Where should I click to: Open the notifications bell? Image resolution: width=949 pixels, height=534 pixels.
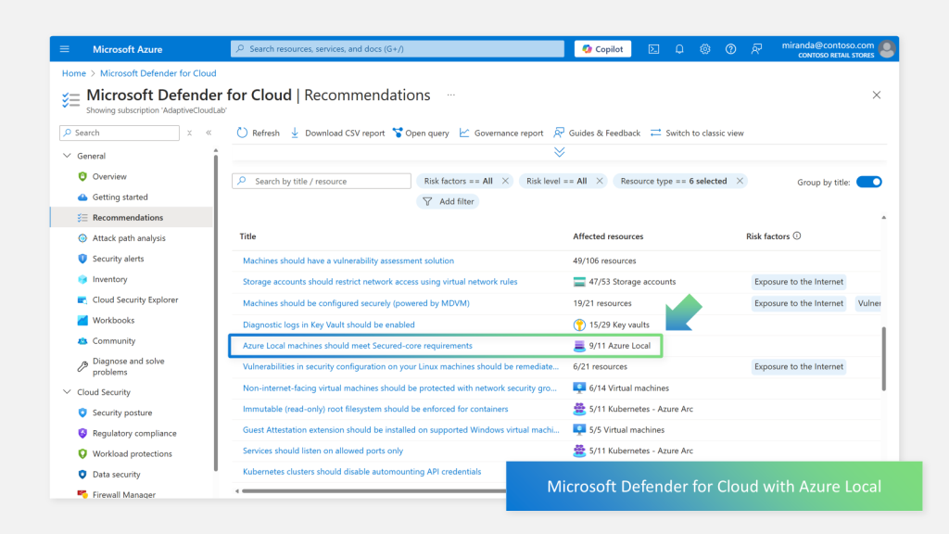pyautogui.click(x=679, y=49)
